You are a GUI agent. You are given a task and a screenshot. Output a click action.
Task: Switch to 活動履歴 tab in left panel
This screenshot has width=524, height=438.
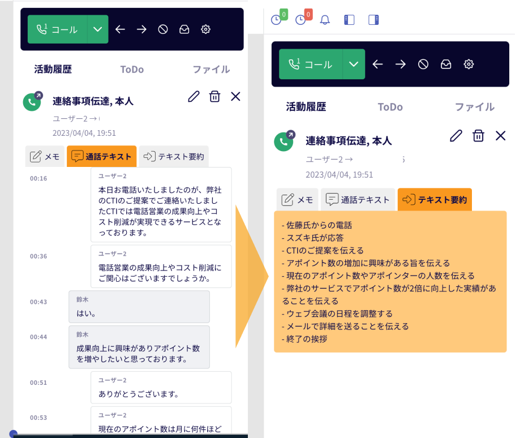[x=53, y=69]
